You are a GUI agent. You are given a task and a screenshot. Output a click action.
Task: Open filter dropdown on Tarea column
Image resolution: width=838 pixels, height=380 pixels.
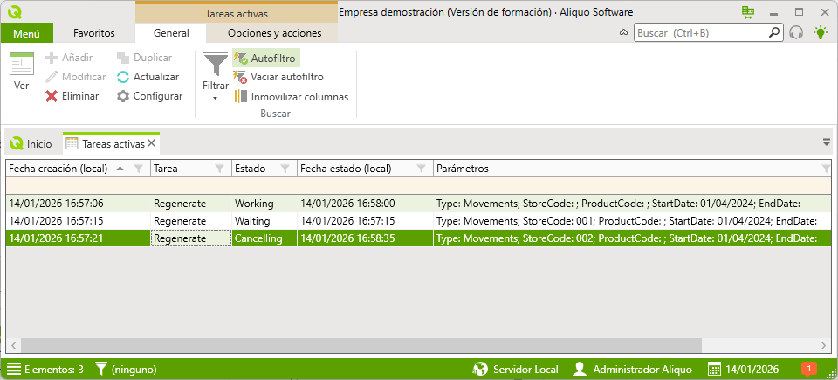click(220, 168)
